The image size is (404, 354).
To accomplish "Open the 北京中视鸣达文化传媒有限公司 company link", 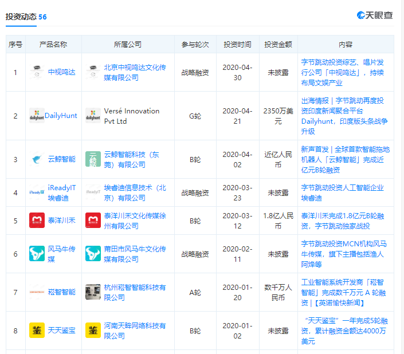I will tap(135, 72).
